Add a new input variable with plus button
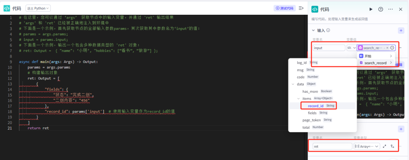Viewport: 409px width, 160px height. [x=401, y=31]
